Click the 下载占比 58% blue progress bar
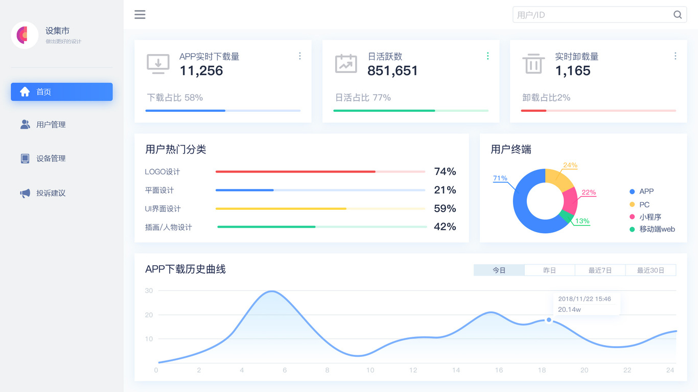The height and width of the screenshot is (392, 698). (223, 110)
